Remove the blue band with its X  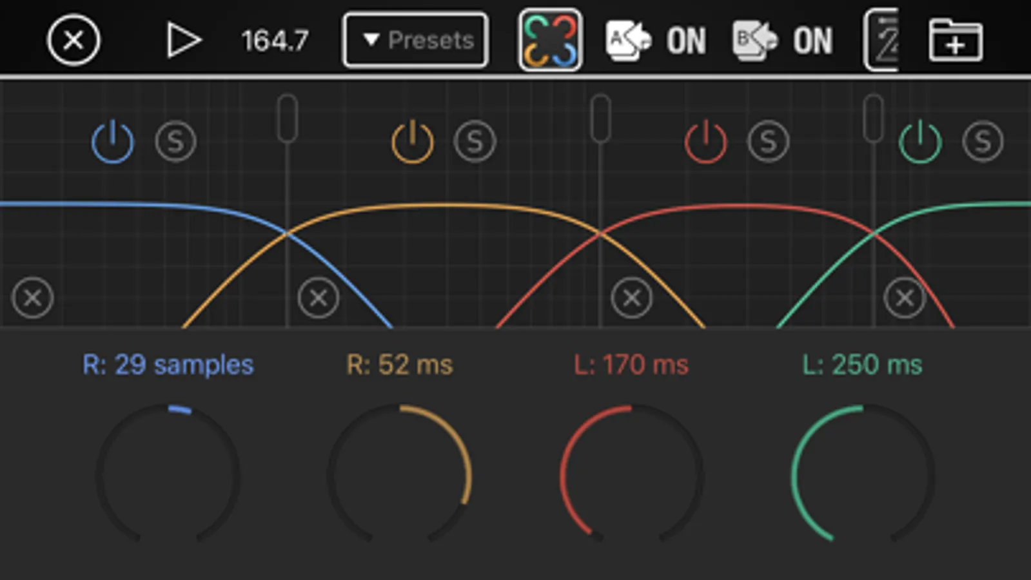32,298
